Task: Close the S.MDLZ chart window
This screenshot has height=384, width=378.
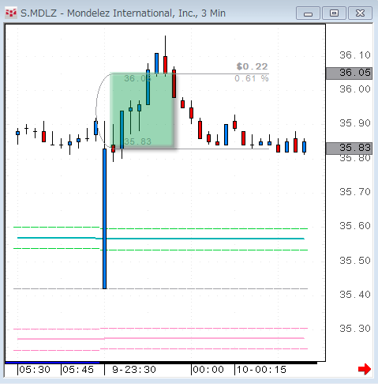Action: tap(360, 13)
